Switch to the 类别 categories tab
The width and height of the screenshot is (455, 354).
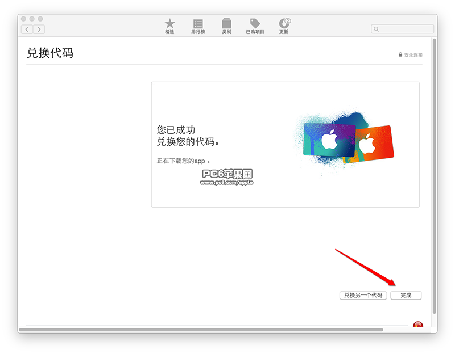(226, 26)
